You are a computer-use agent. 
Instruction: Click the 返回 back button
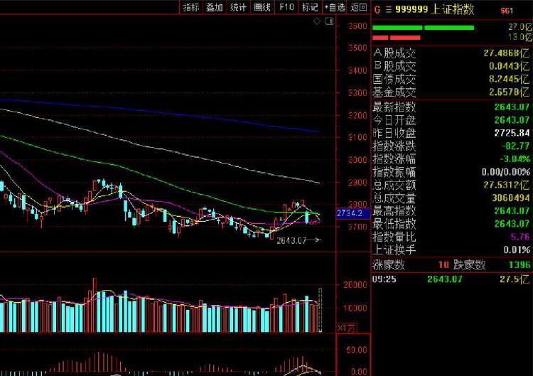(359, 7)
